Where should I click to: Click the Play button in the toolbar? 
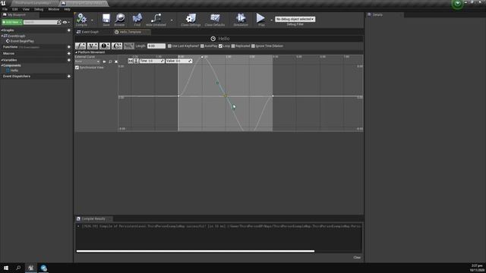pyautogui.click(x=261, y=19)
